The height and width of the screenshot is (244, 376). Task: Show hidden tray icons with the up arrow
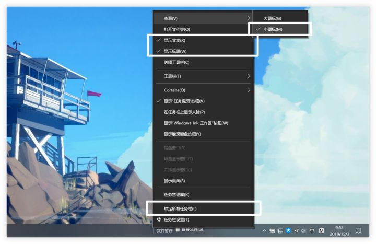pos(264,230)
